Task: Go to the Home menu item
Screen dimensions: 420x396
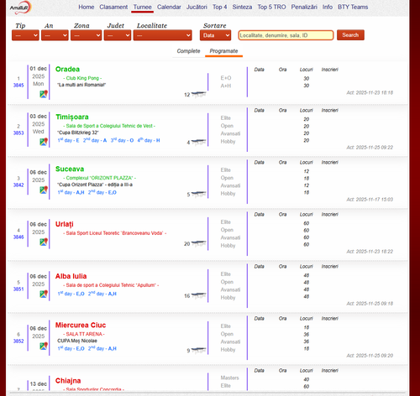Action: 87,7
